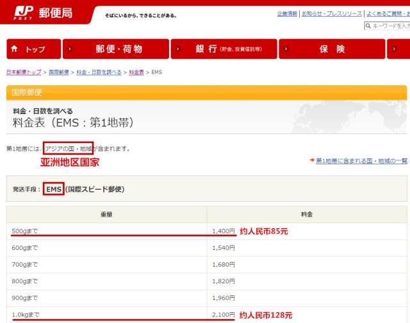Screen dimensions: 410x323
Task: Click the arrow icon on 郵便・荷物 tab
Action: pos(70,49)
